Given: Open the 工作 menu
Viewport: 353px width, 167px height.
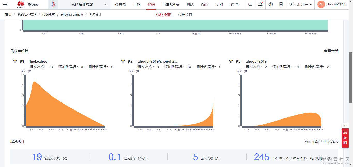Looking at the screenshot, I should [x=137, y=5].
